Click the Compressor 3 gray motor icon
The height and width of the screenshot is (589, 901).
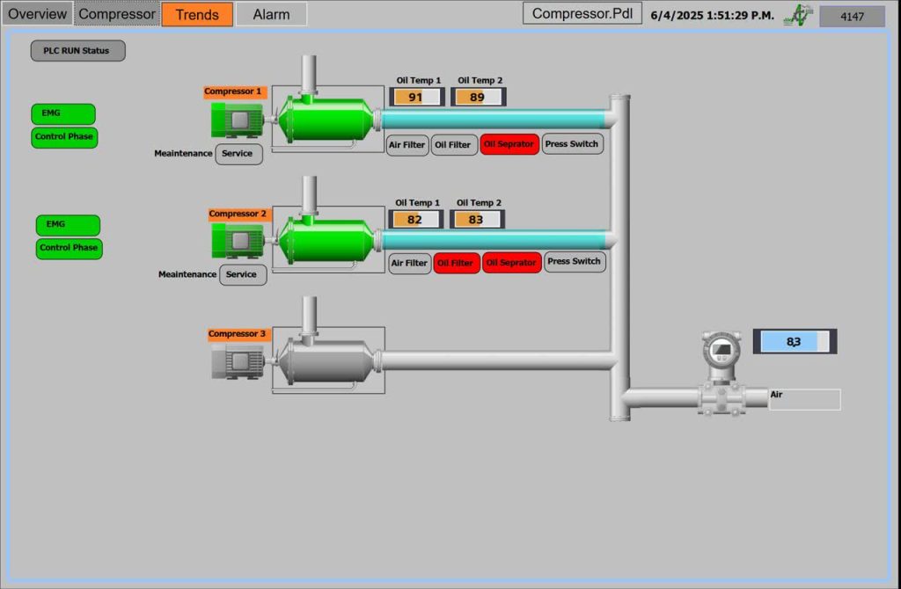(x=238, y=361)
